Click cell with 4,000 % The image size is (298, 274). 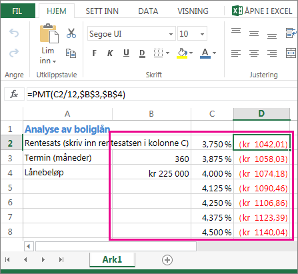tap(212, 173)
